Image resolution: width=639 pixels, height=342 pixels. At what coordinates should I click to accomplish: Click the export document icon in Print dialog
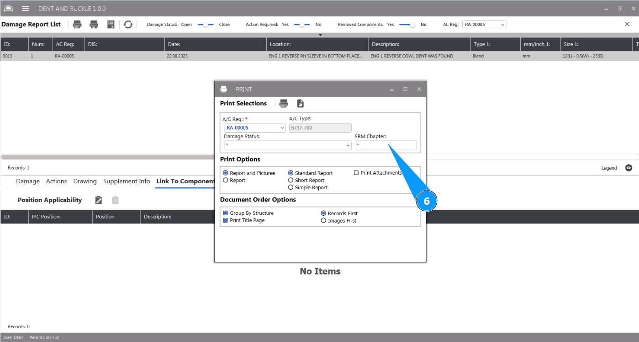300,104
